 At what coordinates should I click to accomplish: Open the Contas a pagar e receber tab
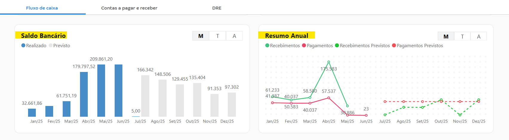129,8
